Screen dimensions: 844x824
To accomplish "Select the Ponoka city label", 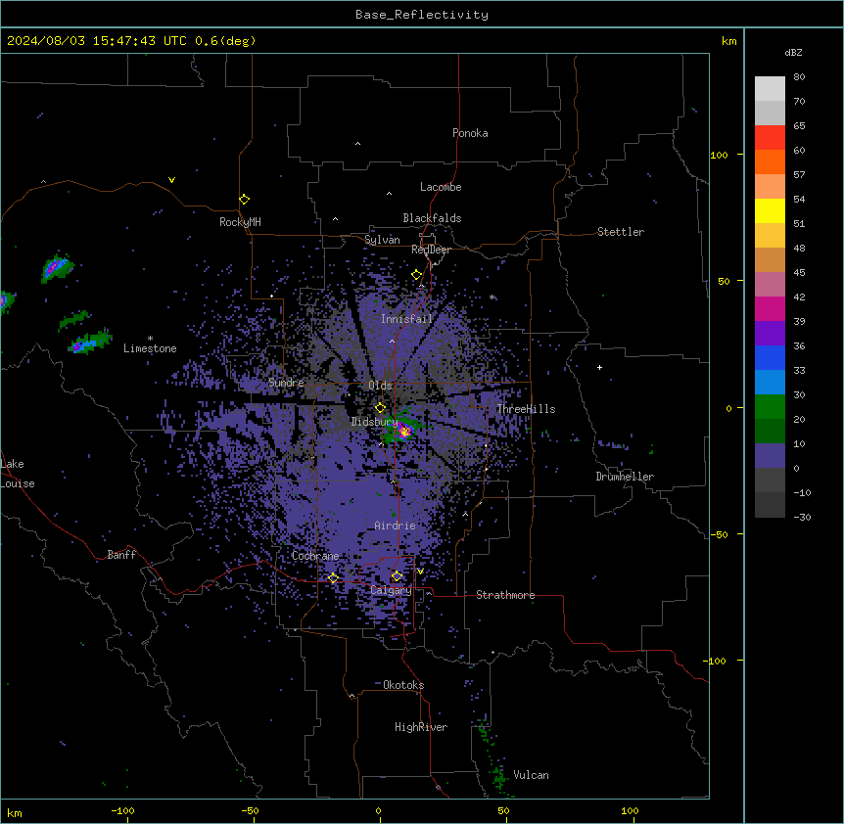I will pyautogui.click(x=470, y=133).
